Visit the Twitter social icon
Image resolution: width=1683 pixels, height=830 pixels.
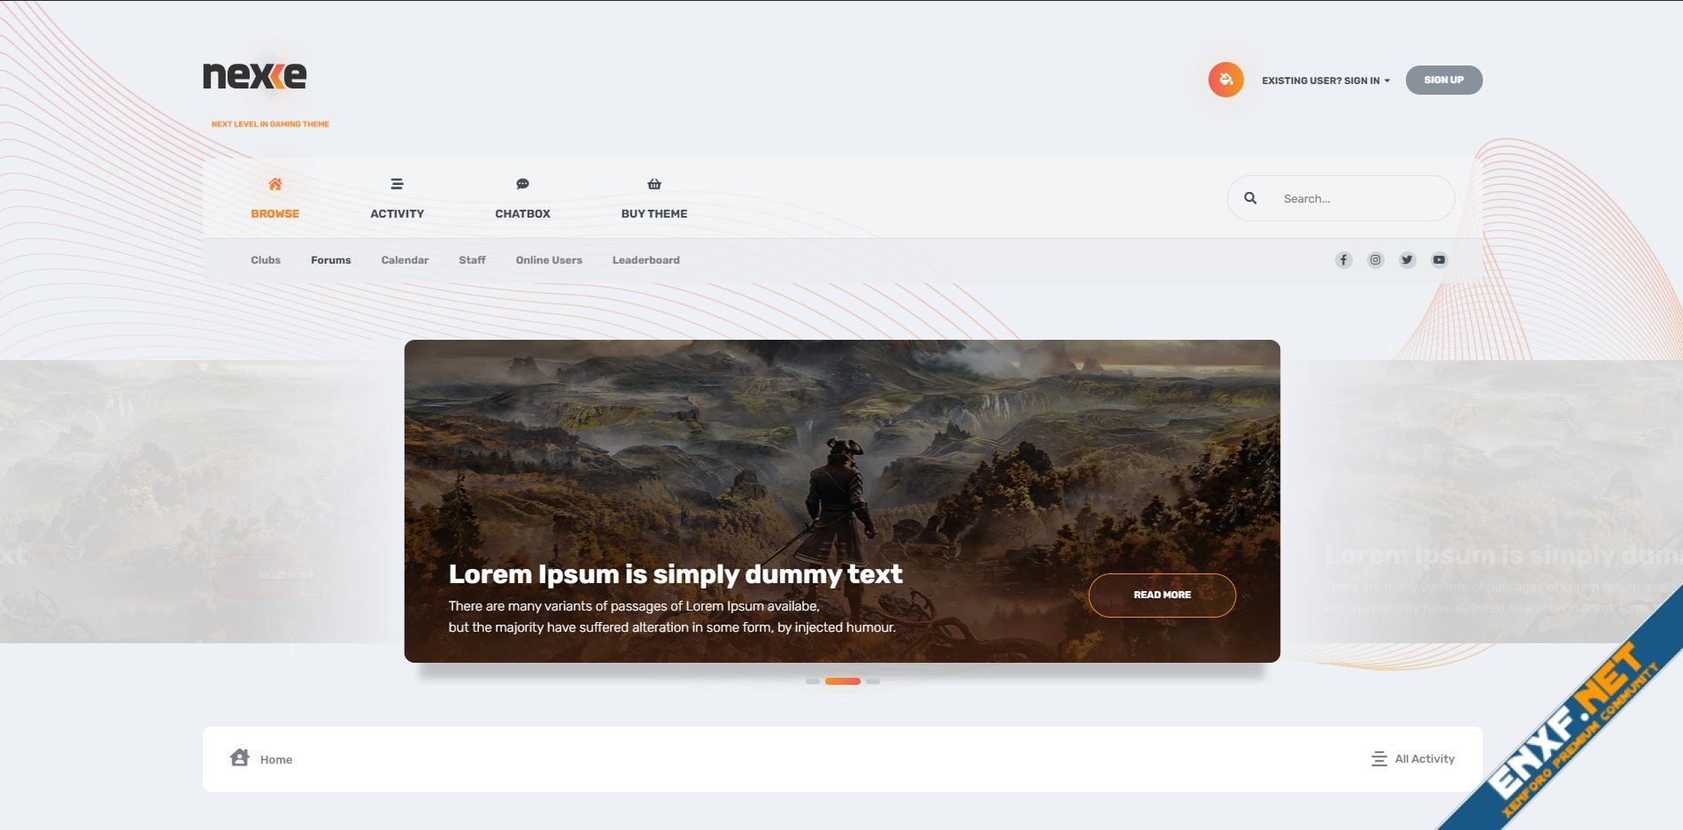click(x=1407, y=260)
